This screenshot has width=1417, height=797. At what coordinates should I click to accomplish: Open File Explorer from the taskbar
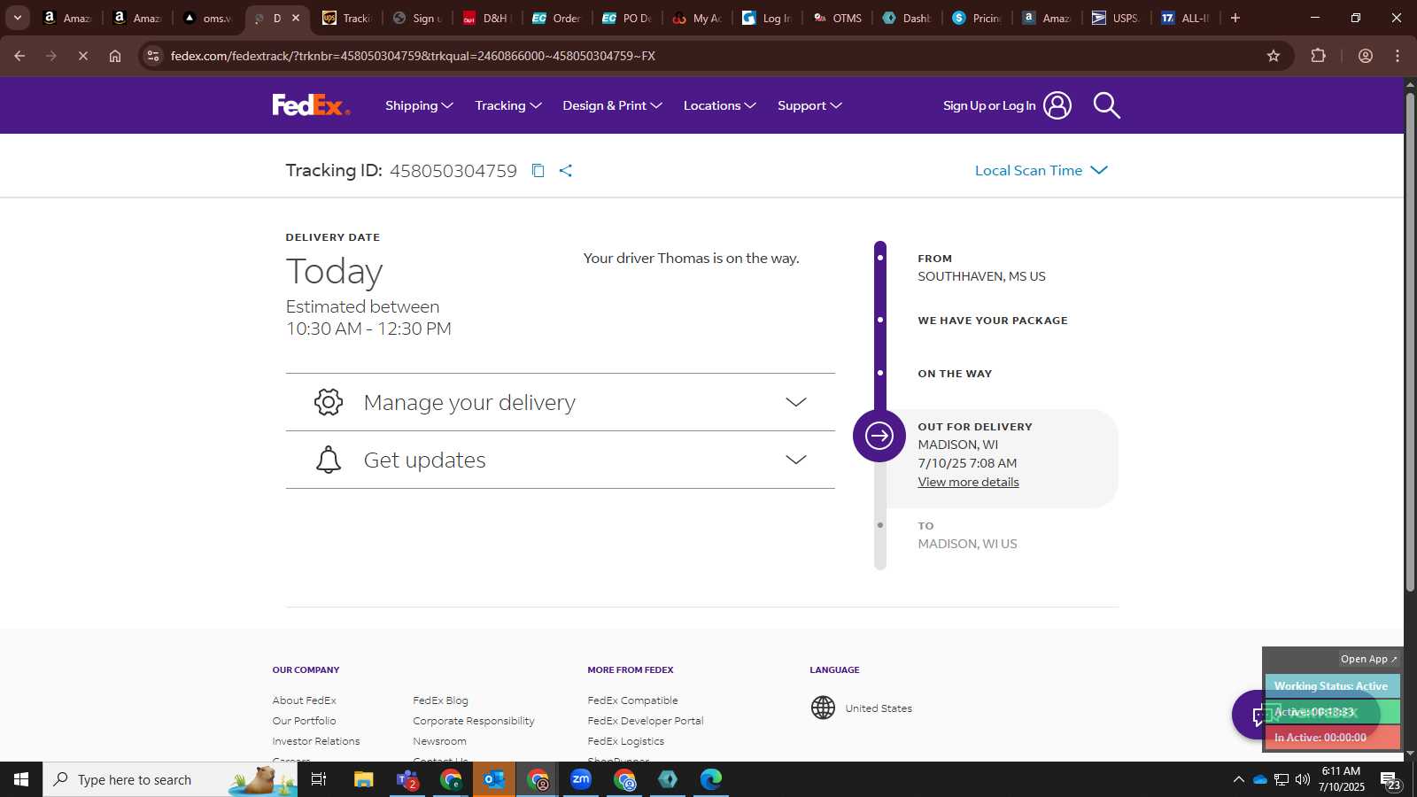(364, 779)
